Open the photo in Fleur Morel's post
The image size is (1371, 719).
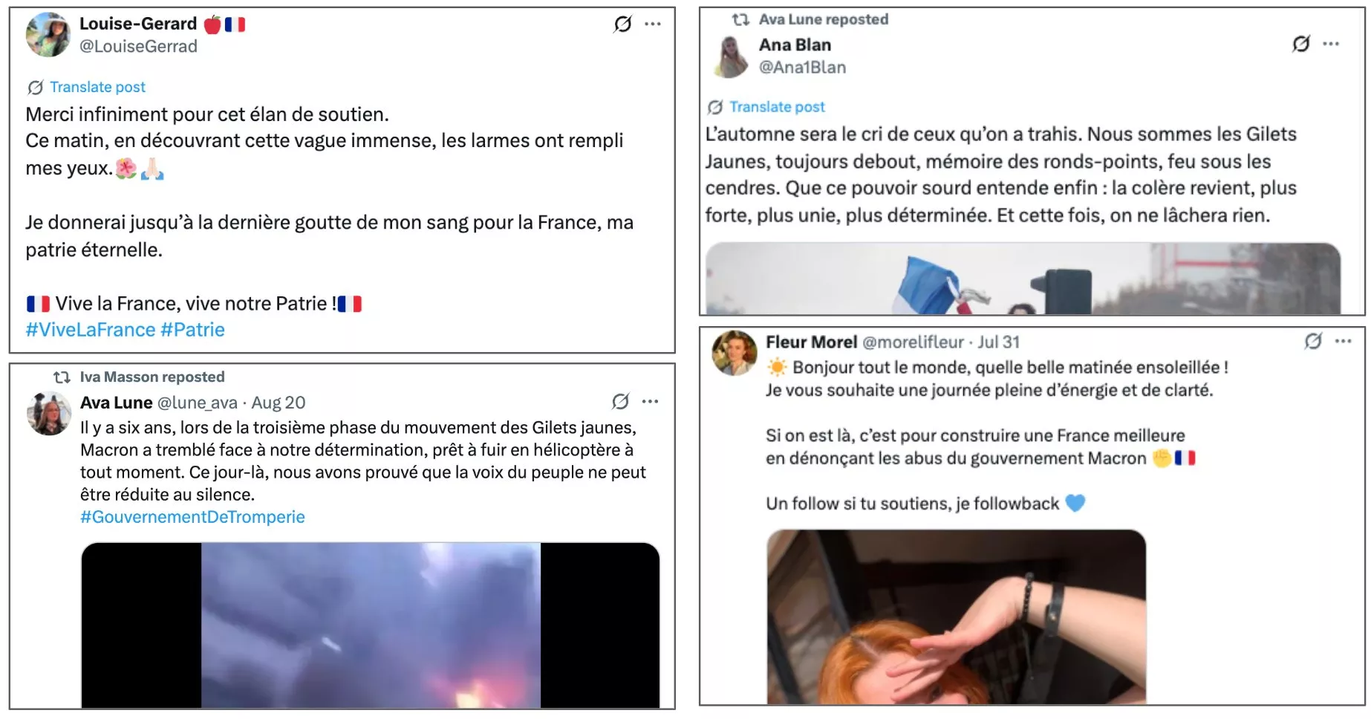coord(957,616)
